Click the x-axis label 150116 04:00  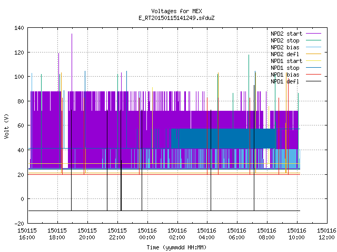(x=207, y=234)
